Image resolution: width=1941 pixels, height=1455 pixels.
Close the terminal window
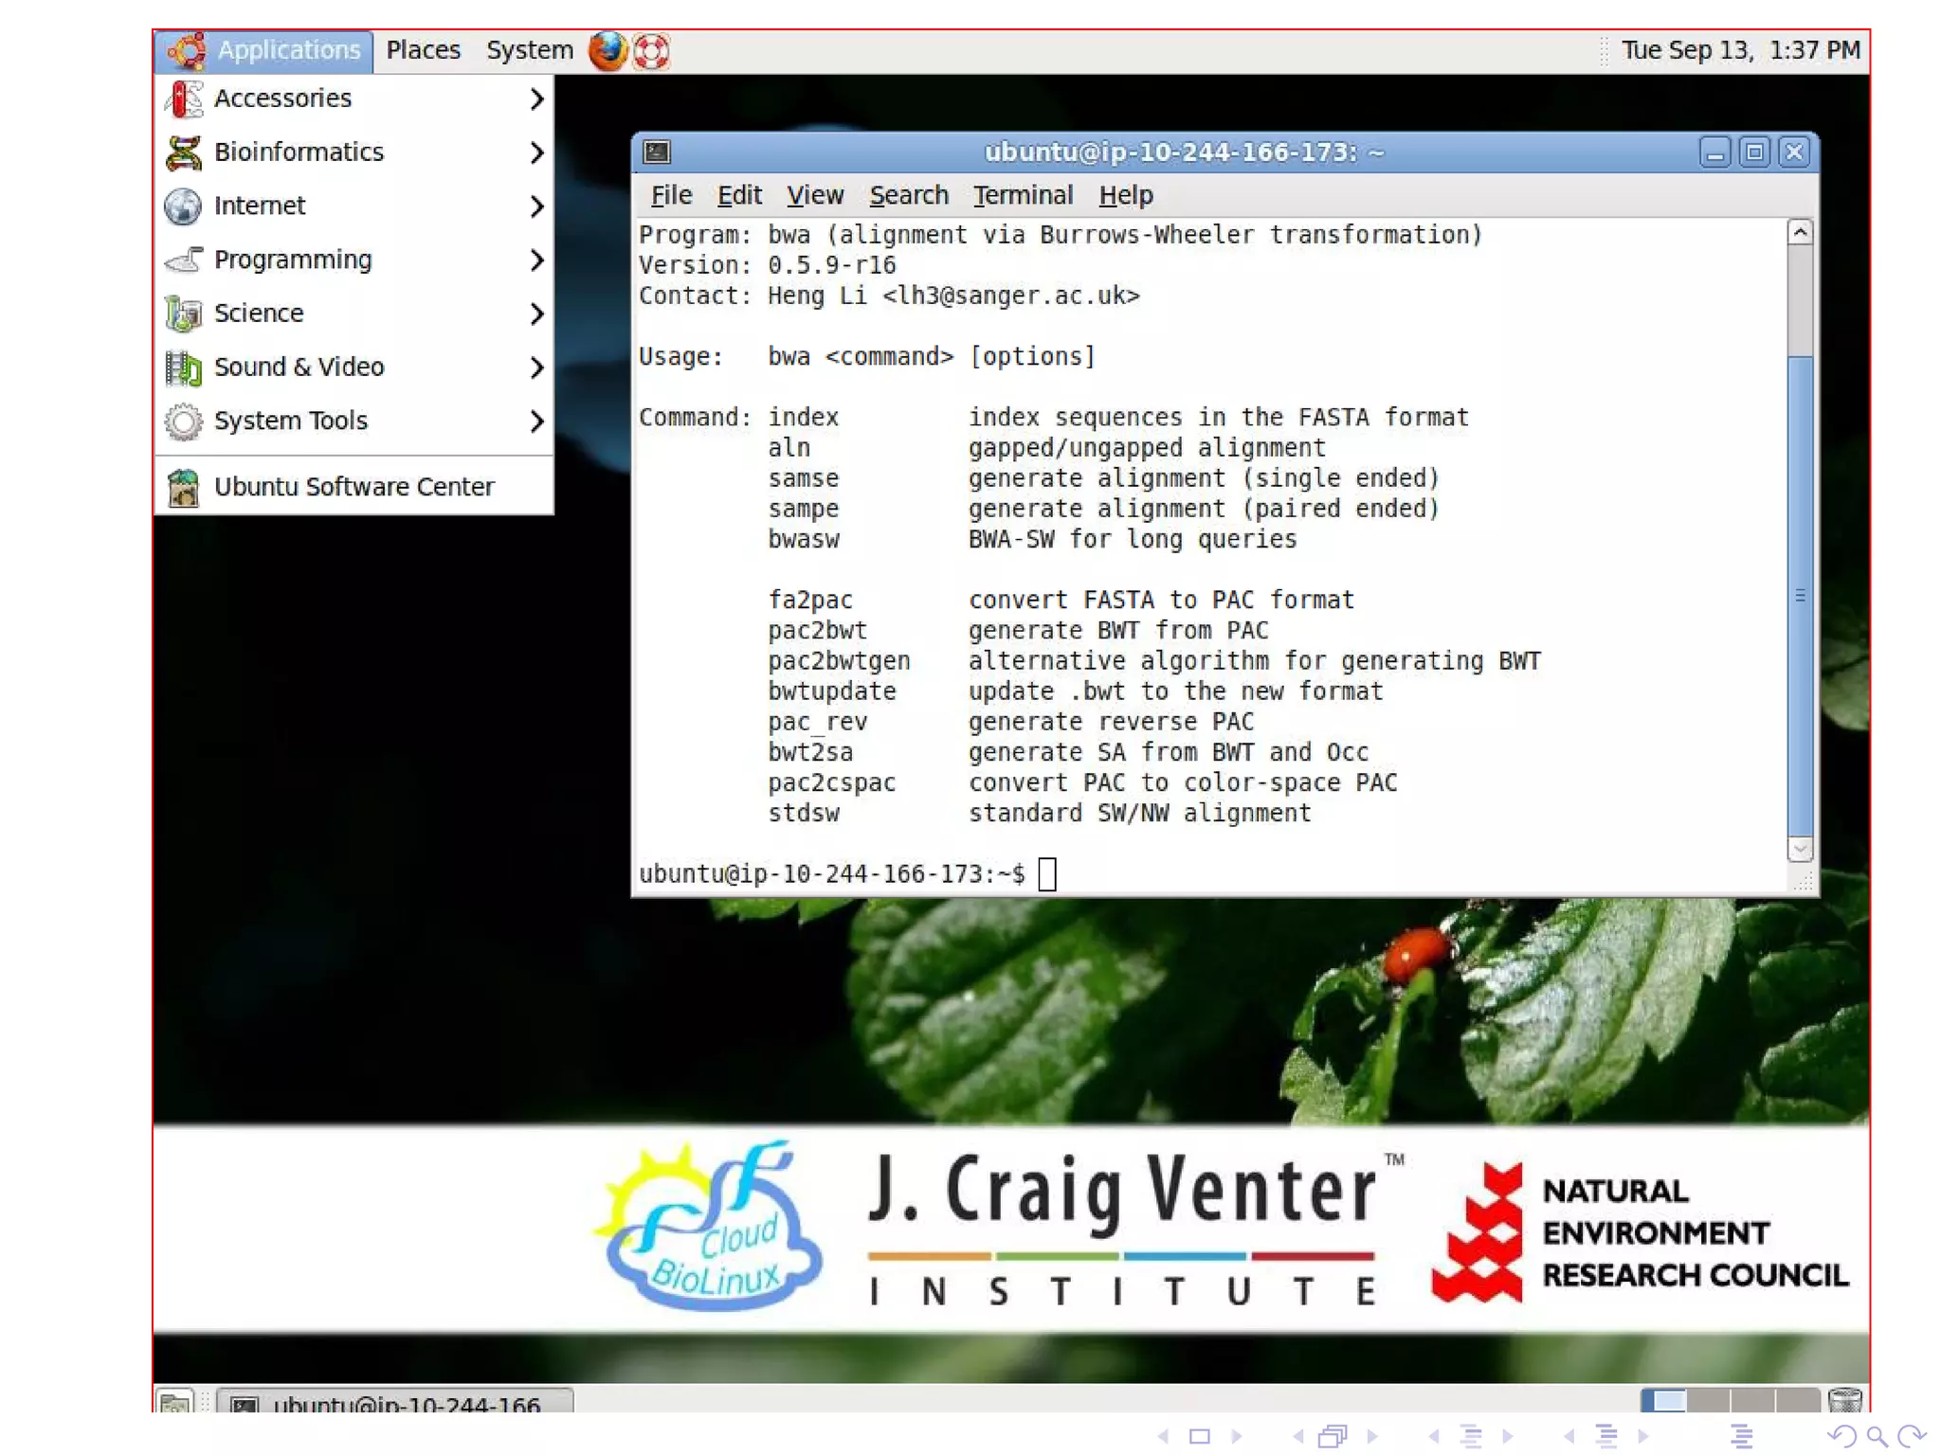[x=1794, y=153]
